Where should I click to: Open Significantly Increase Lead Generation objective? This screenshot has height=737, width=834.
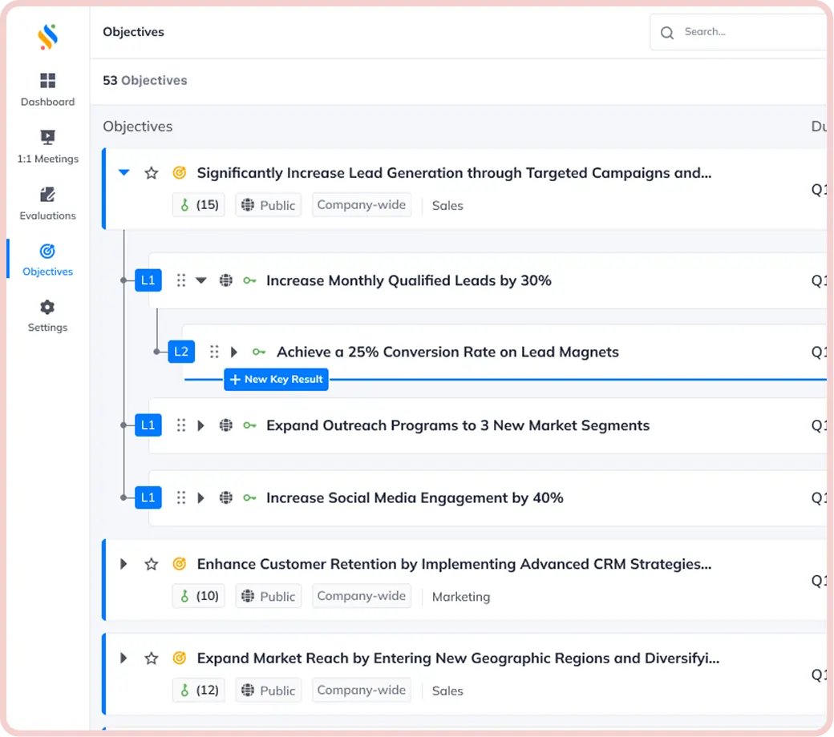click(454, 173)
